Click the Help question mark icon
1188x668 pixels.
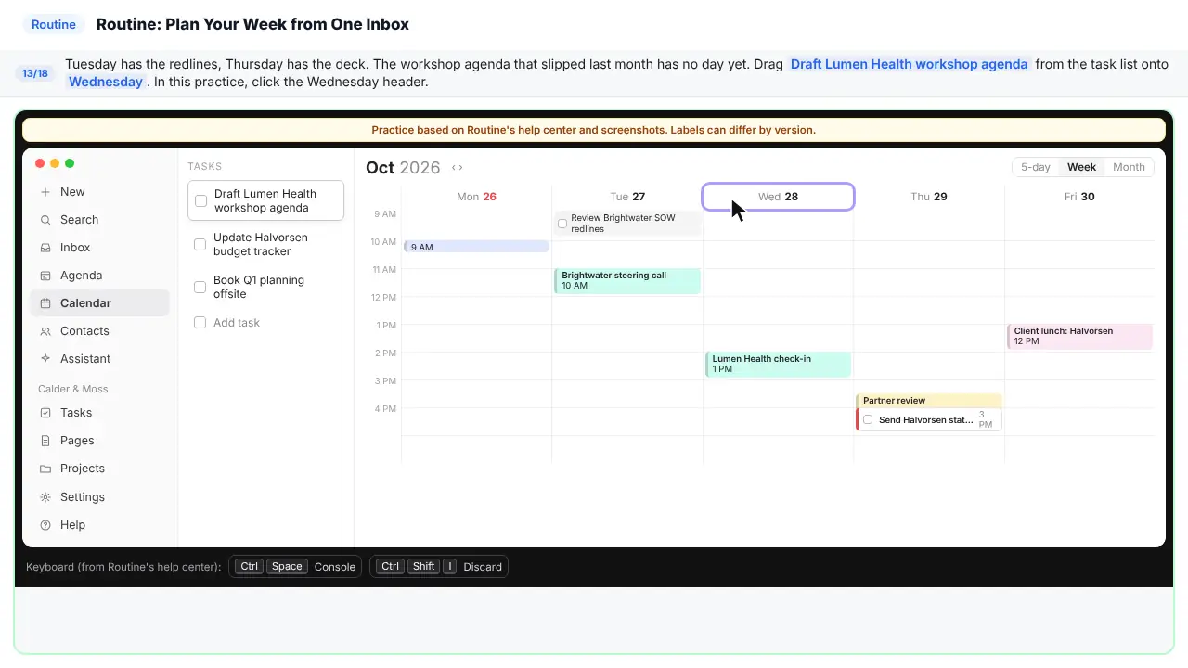click(45, 525)
